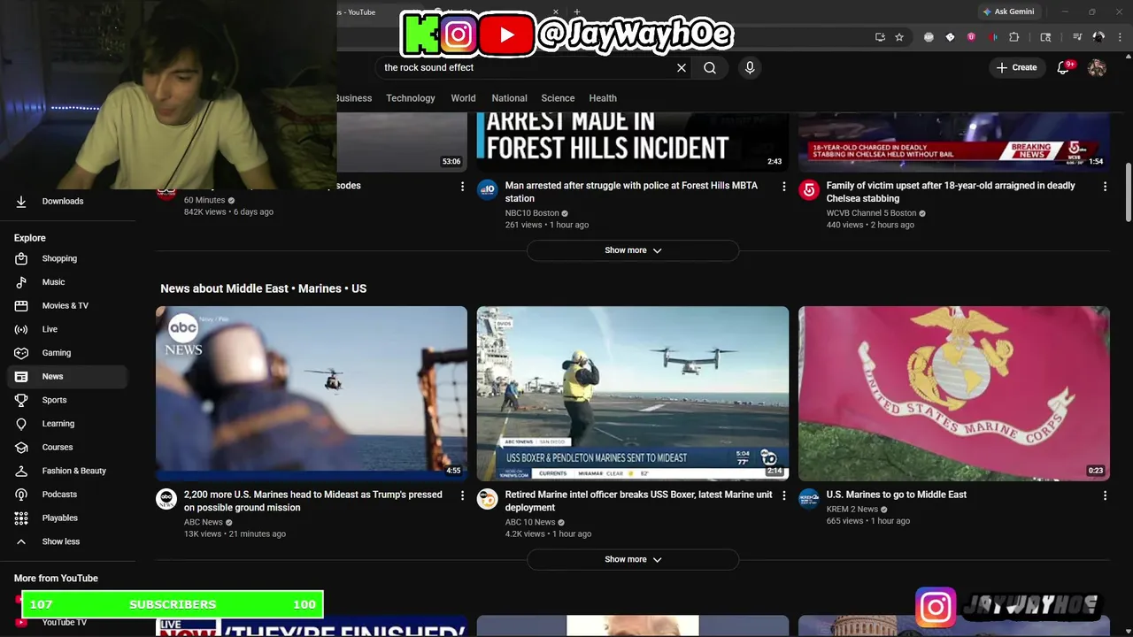Click the search magnifier button
1133x637 pixels.
click(x=710, y=67)
